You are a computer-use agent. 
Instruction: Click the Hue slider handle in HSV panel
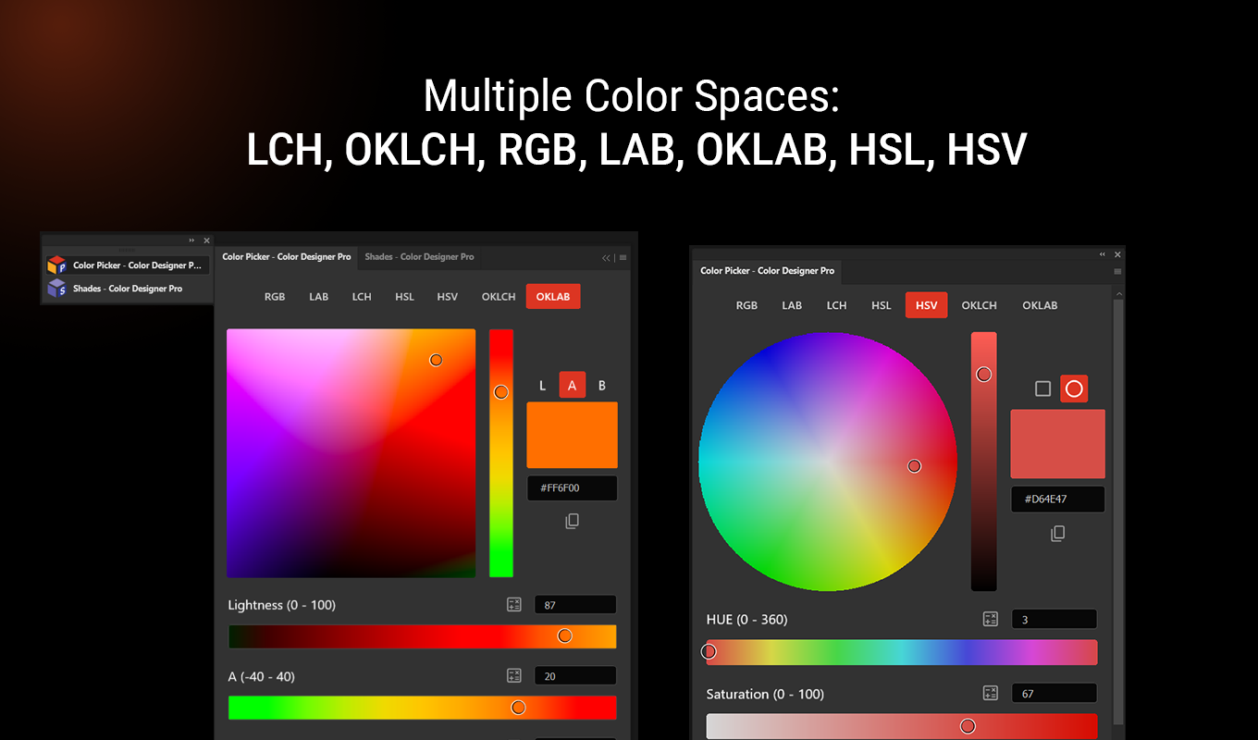pos(709,650)
